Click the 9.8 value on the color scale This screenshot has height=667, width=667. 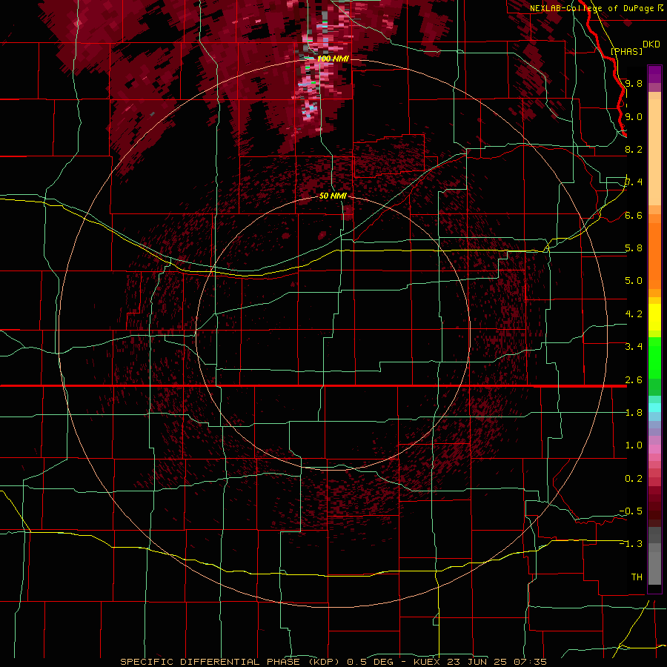634,83
